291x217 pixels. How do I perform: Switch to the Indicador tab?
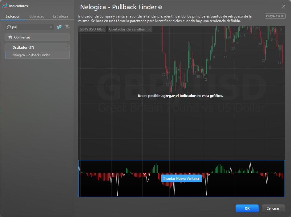point(12,16)
